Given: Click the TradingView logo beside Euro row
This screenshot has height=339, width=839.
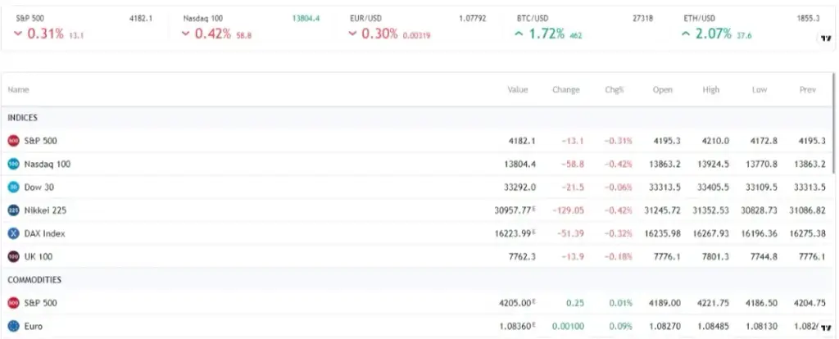Looking at the screenshot, I should point(826,327).
